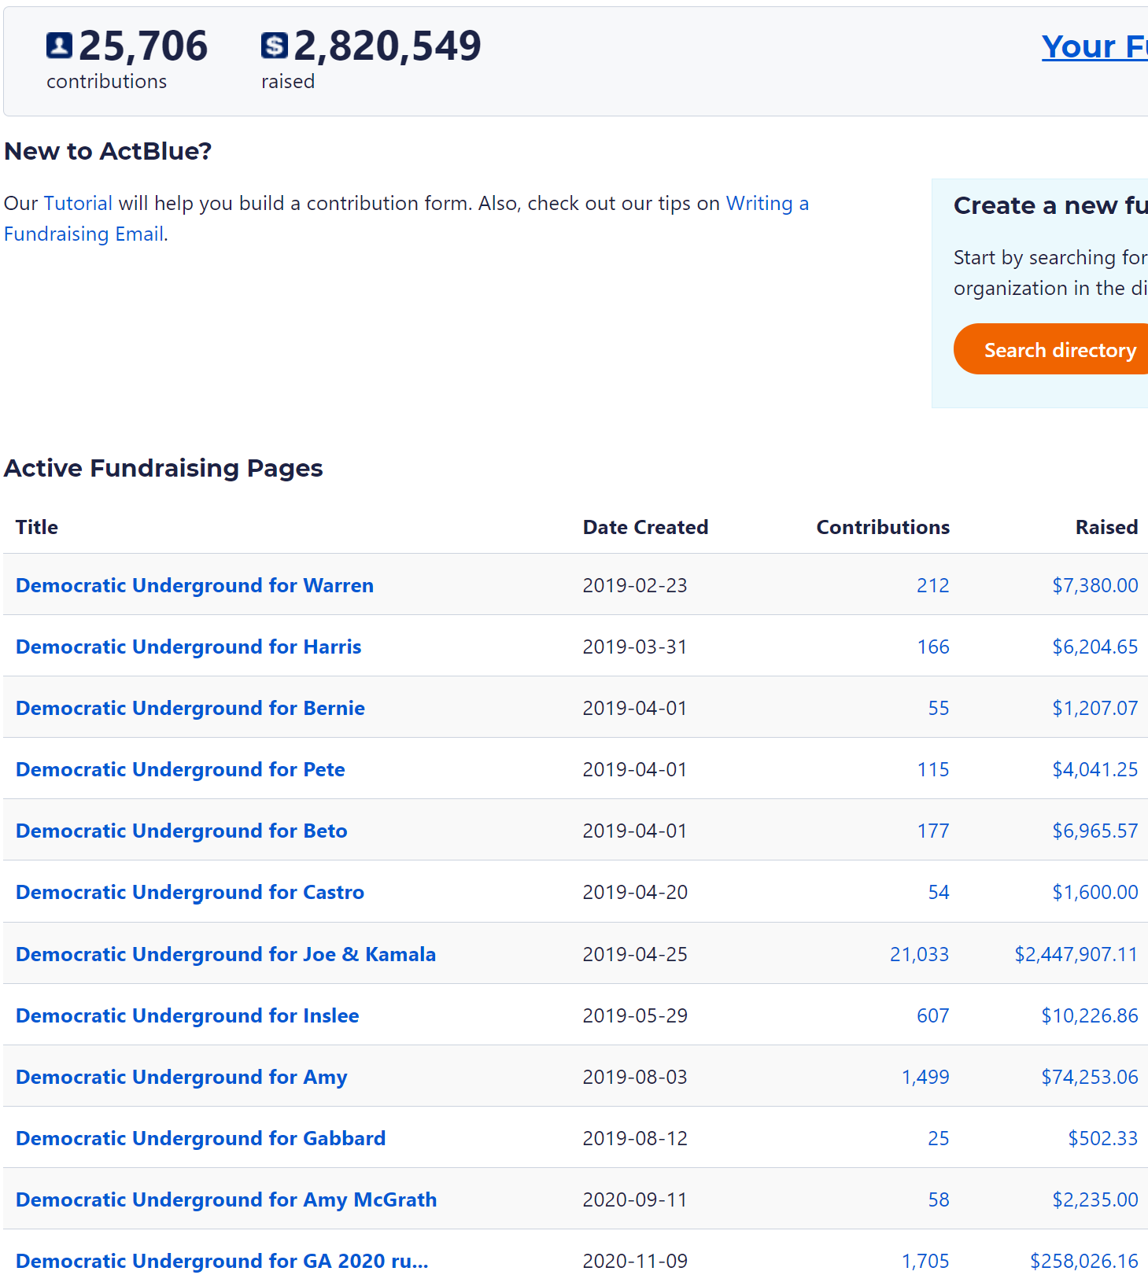Click the 2020-09-11 date cell
Image resolution: width=1148 pixels, height=1286 pixels.
click(635, 1199)
